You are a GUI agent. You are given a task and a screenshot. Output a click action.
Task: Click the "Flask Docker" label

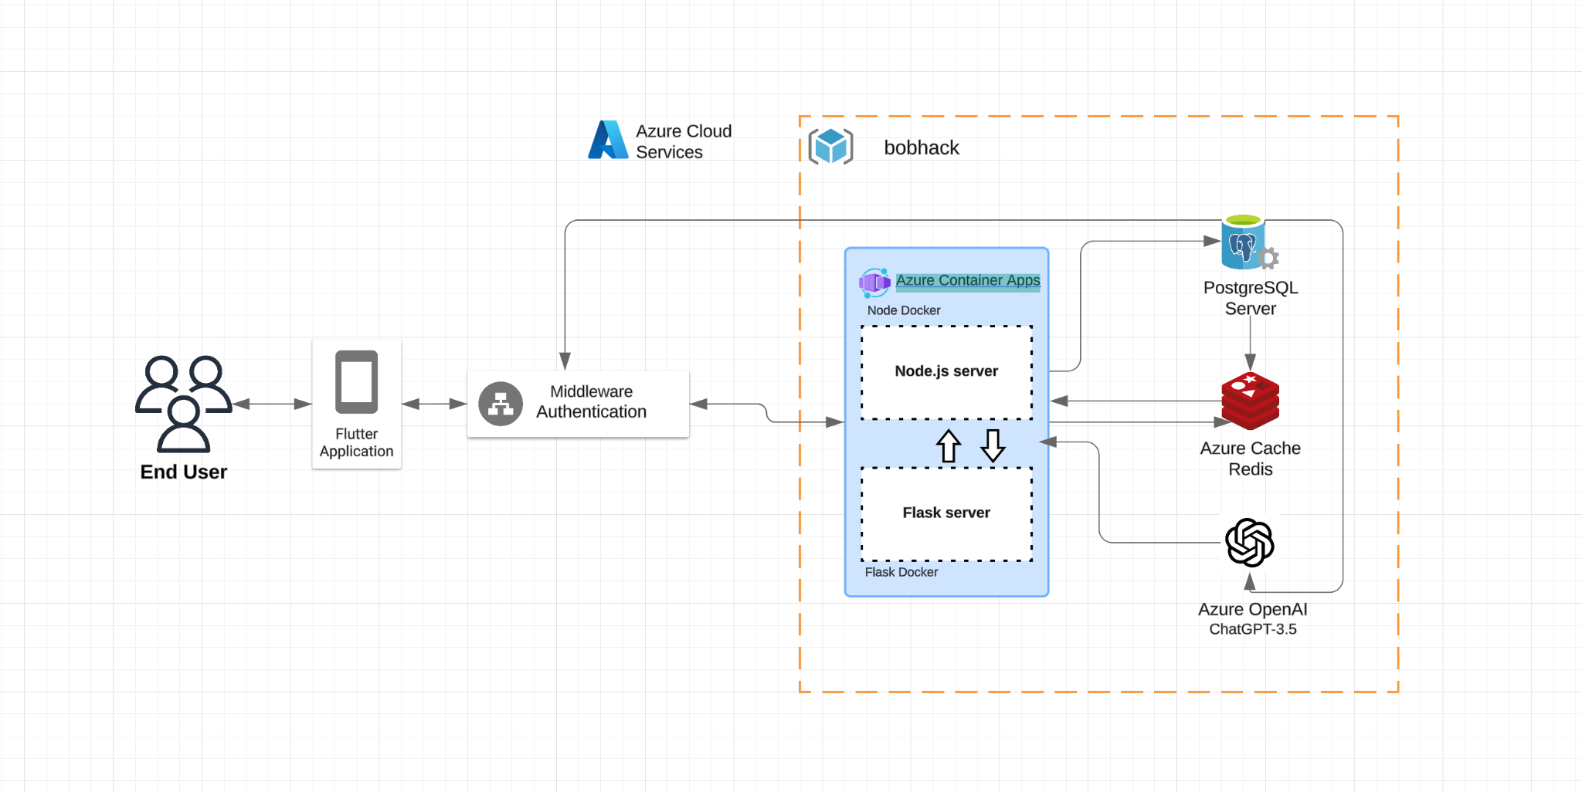[x=901, y=572]
